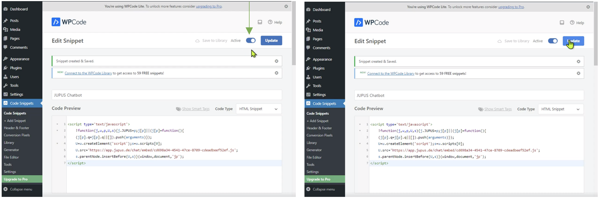The width and height of the screenshot is (600, 198).
Task: Click Collapse menu arrow icon in right window
Action: click(x=308, y=189)
